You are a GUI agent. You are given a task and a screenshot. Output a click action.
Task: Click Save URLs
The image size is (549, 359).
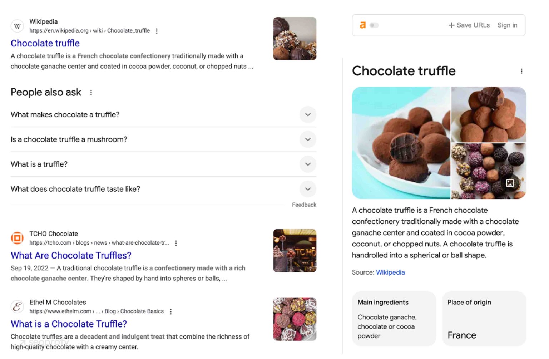469,25
